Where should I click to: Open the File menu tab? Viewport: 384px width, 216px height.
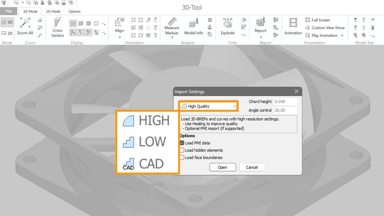[x=9, y=11]
